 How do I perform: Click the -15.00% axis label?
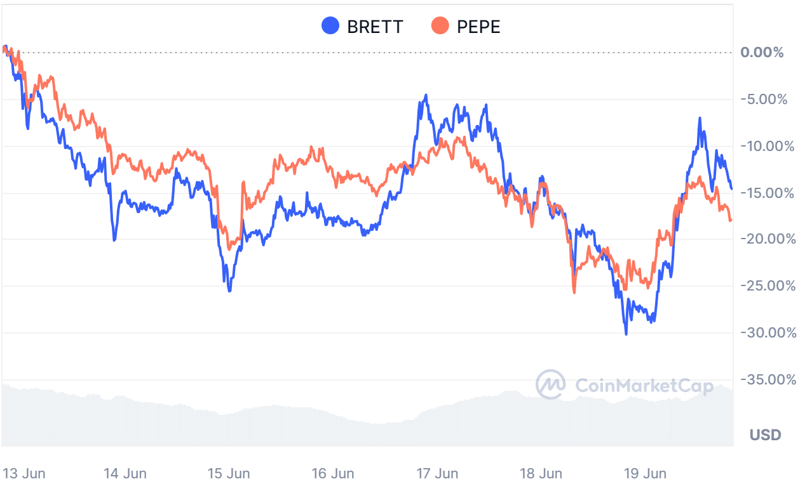(x=767, y=193)
